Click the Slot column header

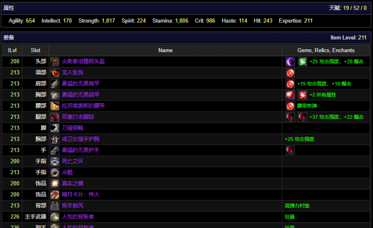point(36,50)
